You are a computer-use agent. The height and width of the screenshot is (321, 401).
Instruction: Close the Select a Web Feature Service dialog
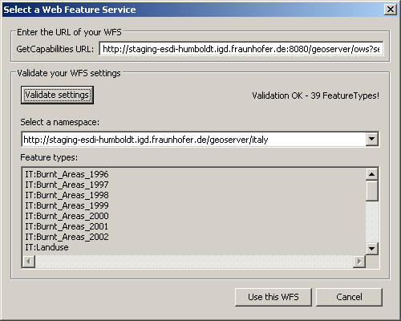pos(391,10)
